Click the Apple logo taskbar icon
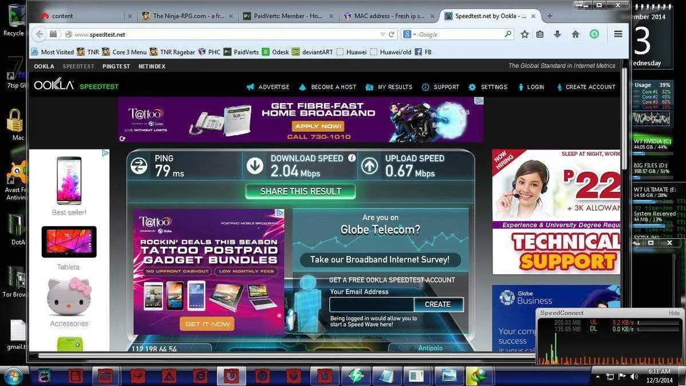 tap(44, 376)
